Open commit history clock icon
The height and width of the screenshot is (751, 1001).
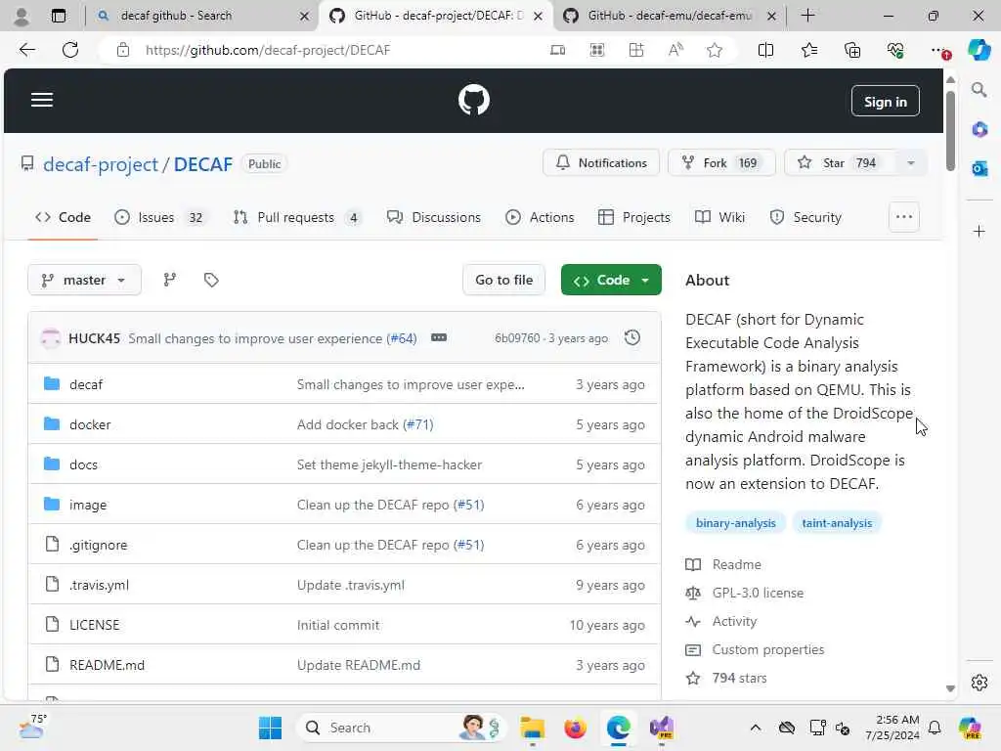point(632,337)
